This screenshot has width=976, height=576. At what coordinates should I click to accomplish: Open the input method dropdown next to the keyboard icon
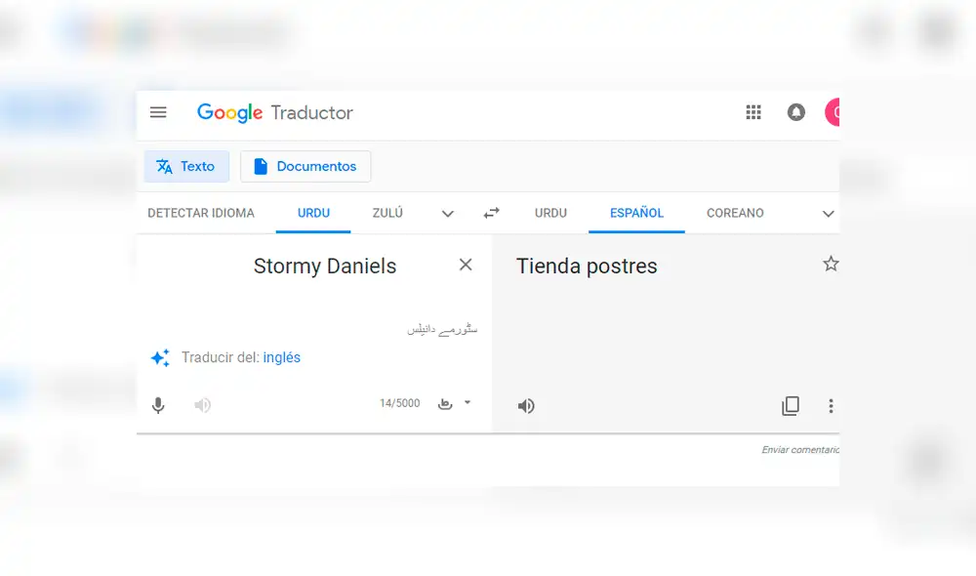click(x=466, y=403)
